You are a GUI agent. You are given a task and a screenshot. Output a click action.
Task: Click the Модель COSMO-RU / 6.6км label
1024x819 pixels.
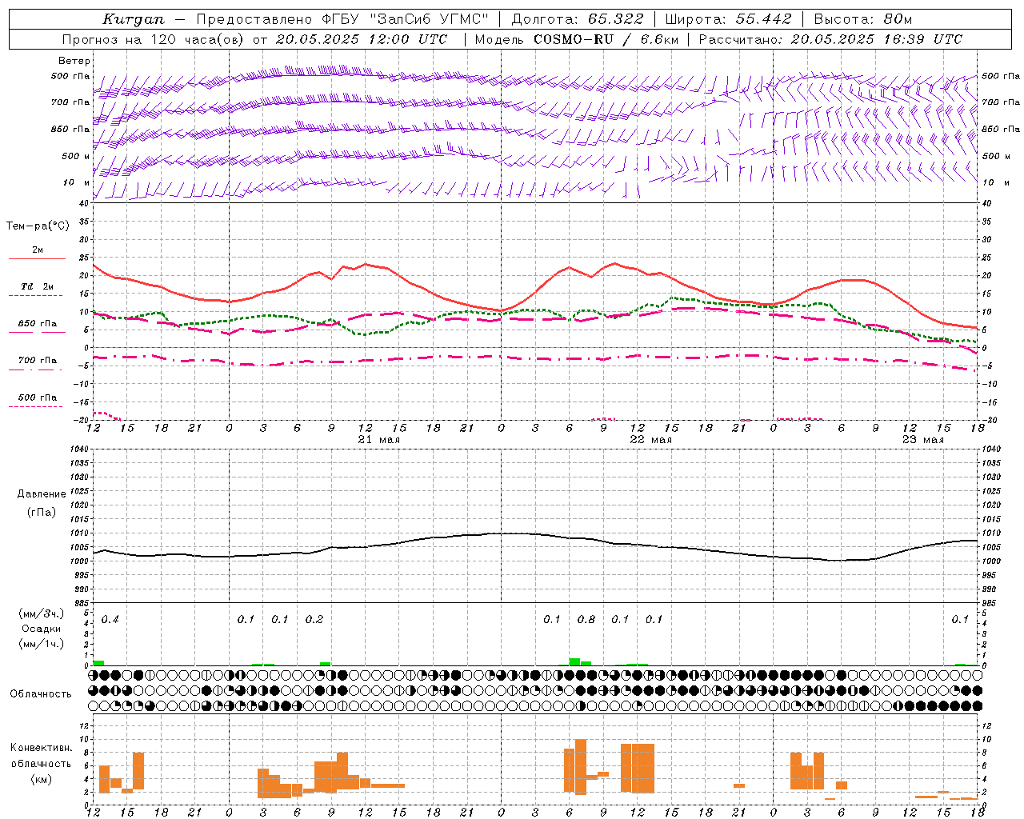(x=576, y=39)
